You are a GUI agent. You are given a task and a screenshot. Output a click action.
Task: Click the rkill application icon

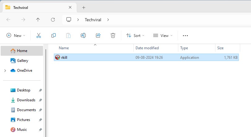pyautogui.click(x=58, y=57)
